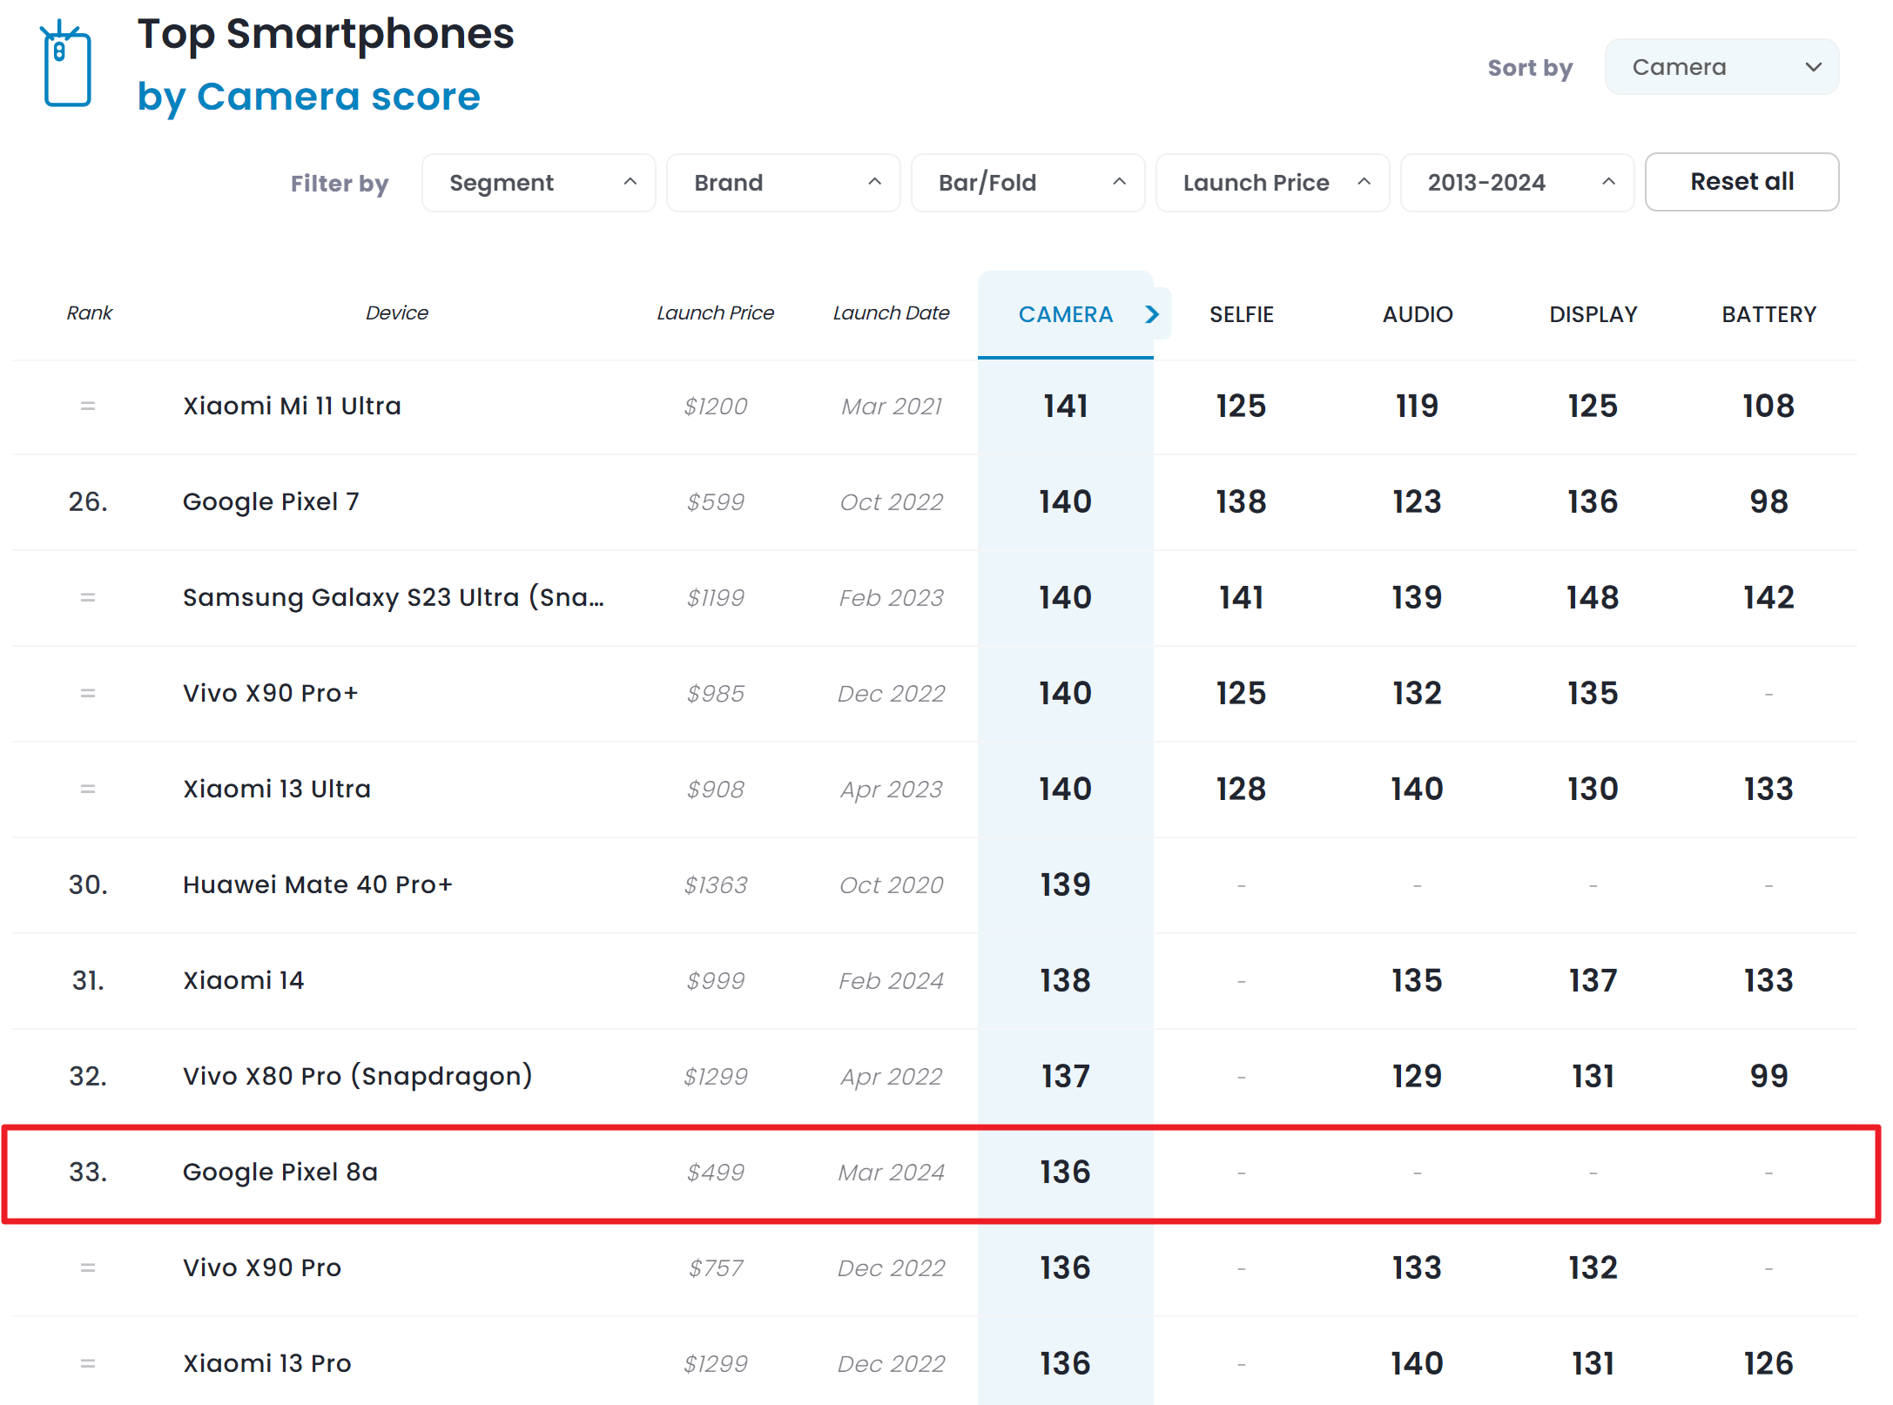
Task: Open the Google Pixel 7 device page
Action: click(x=270, y=501)
